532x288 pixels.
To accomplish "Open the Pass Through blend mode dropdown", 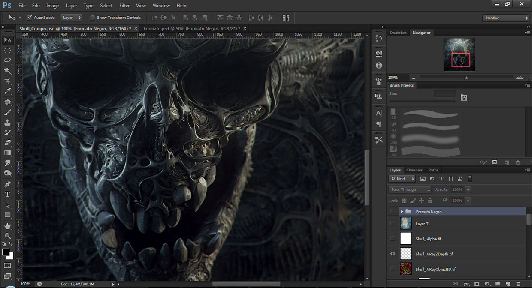I will click(410, 189).
